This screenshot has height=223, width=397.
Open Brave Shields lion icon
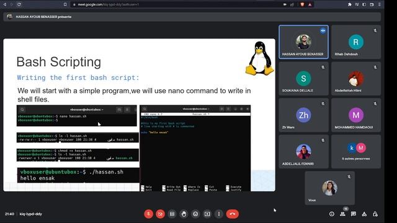[x=302, y=4]
